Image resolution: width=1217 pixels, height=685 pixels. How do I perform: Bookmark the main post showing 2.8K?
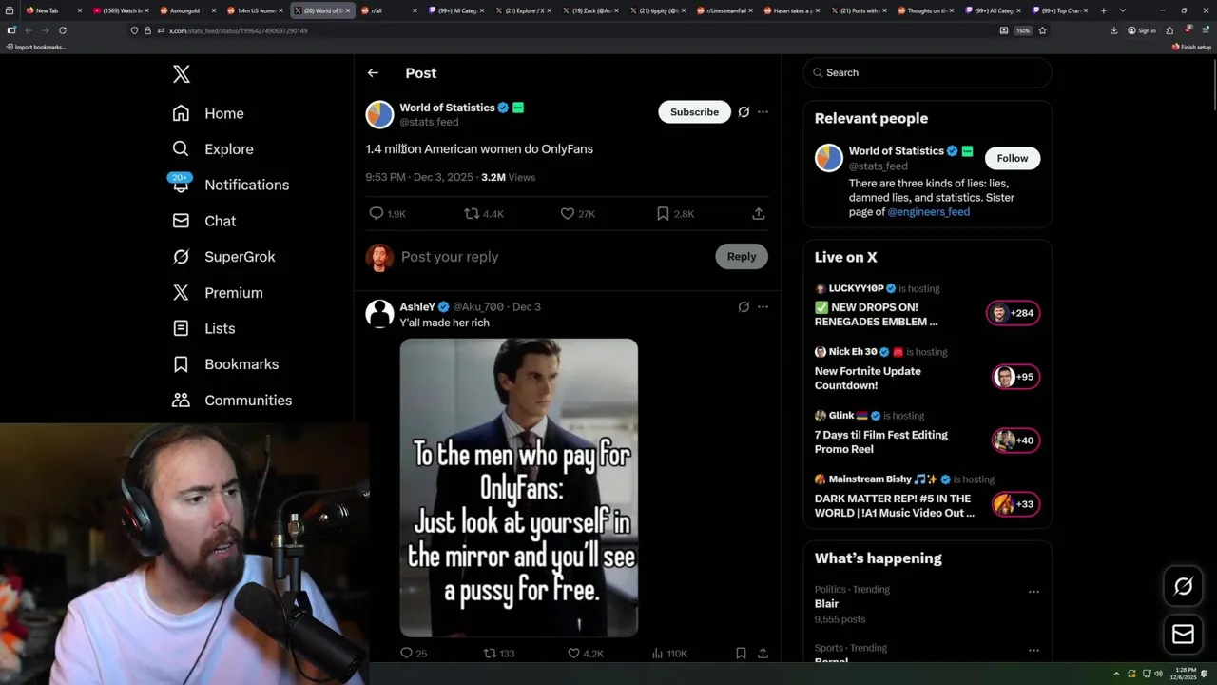[x=675, y=214]
